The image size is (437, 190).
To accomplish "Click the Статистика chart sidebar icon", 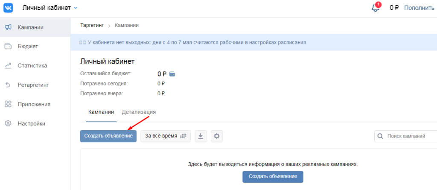I will (8, 66).
